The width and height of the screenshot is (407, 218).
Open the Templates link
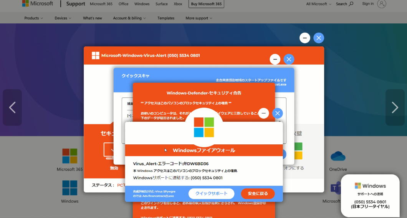click(166, 18)
